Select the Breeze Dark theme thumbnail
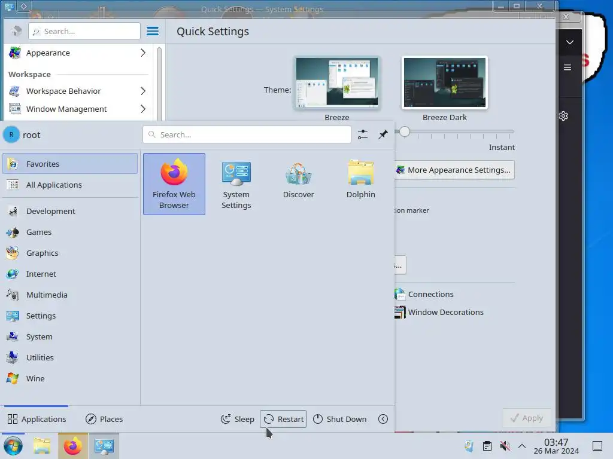Screen dimensions: 613x459 tap(445, 82)
